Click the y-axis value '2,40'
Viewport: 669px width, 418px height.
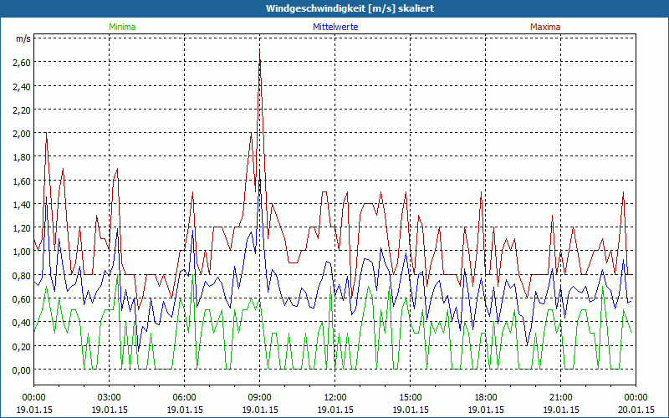tap(23, 87)
